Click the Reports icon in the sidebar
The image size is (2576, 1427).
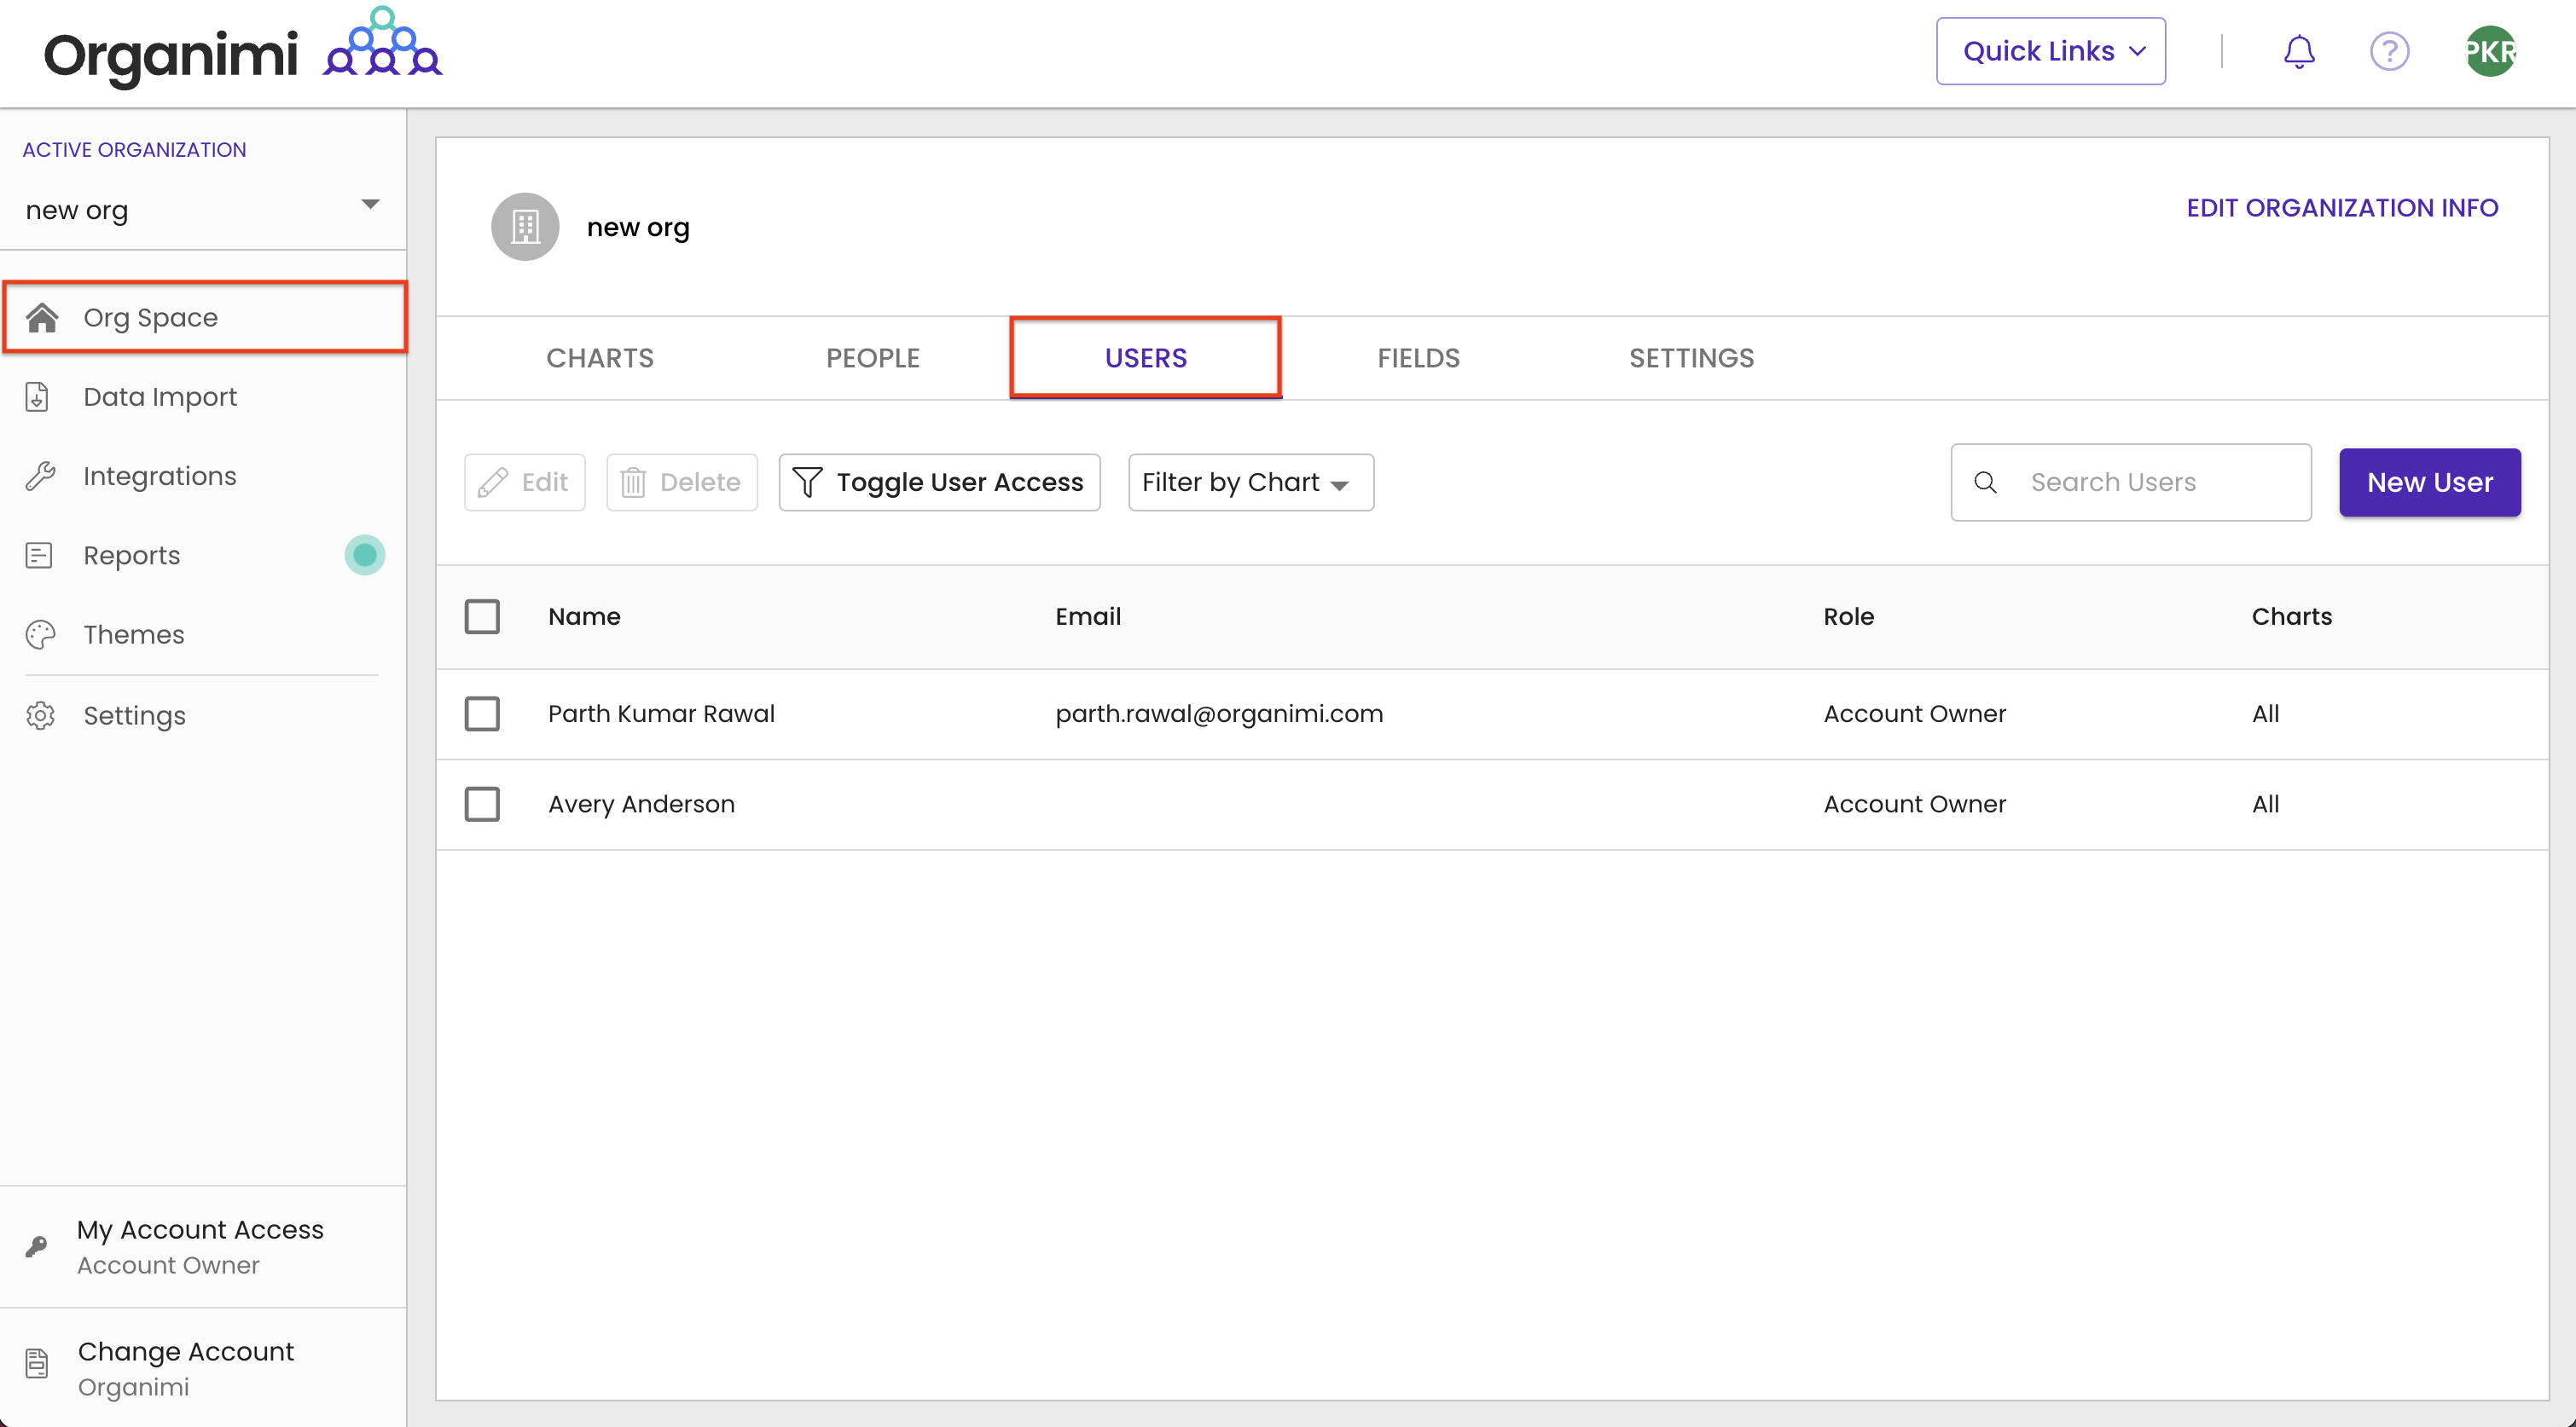point(39,555)
